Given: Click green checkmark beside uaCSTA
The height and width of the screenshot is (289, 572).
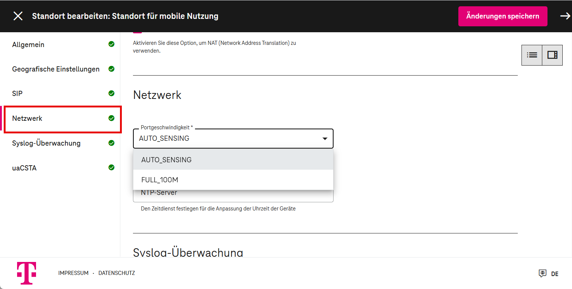Looking at the screenshot, I should (111, 167).
